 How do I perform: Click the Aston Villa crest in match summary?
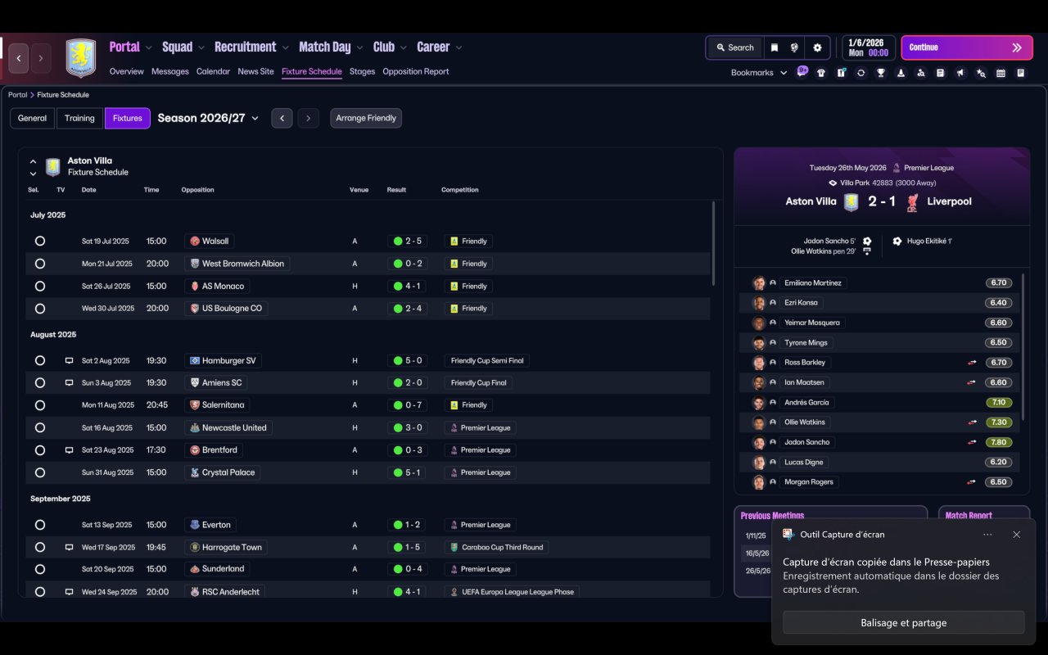pos(851,202)
